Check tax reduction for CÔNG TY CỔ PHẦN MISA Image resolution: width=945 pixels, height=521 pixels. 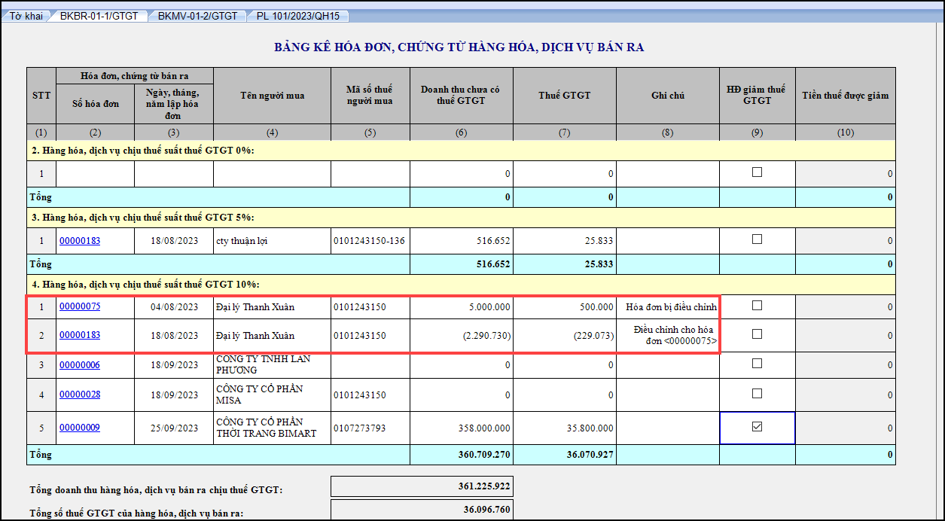[x=758, y=394]
